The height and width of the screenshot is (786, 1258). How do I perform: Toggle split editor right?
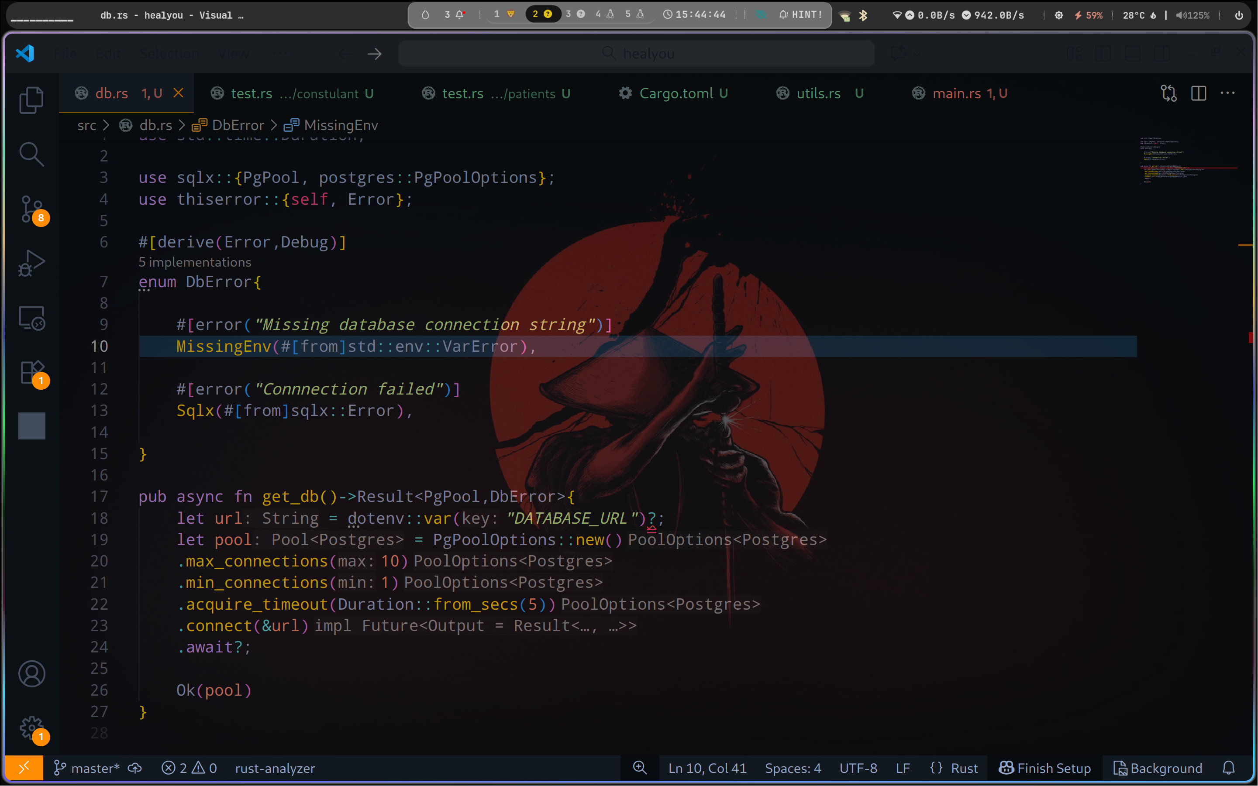[x=1198, y=93]
